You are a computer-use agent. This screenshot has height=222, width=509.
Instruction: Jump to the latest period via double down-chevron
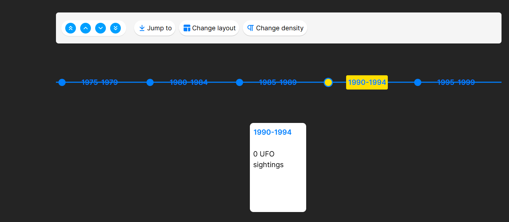pyautogui.click(x=115, y=28)
